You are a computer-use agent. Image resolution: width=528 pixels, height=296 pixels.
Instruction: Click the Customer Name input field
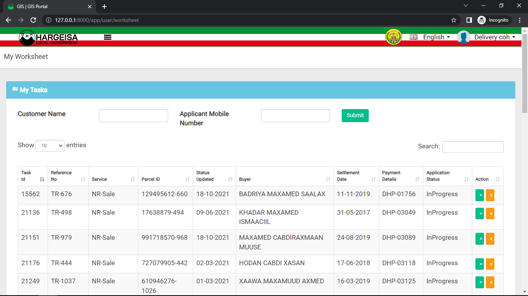pyautogui.click(x=133, y=116)
